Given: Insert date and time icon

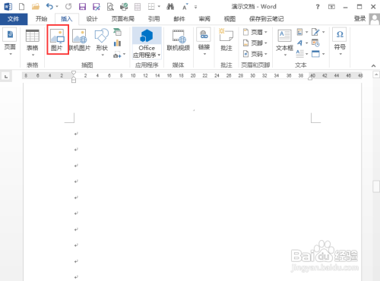Looking at the screenshot, I should tap(315, 43).
